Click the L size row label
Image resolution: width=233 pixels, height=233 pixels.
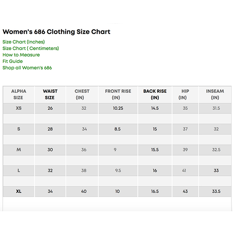pyautogui.click(x=19, y=170)
